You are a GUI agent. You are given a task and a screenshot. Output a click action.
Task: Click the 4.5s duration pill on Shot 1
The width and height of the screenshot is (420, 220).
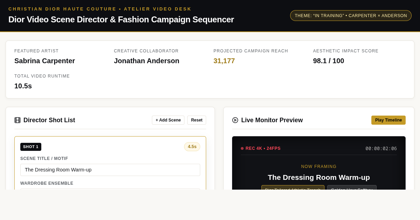192,147
